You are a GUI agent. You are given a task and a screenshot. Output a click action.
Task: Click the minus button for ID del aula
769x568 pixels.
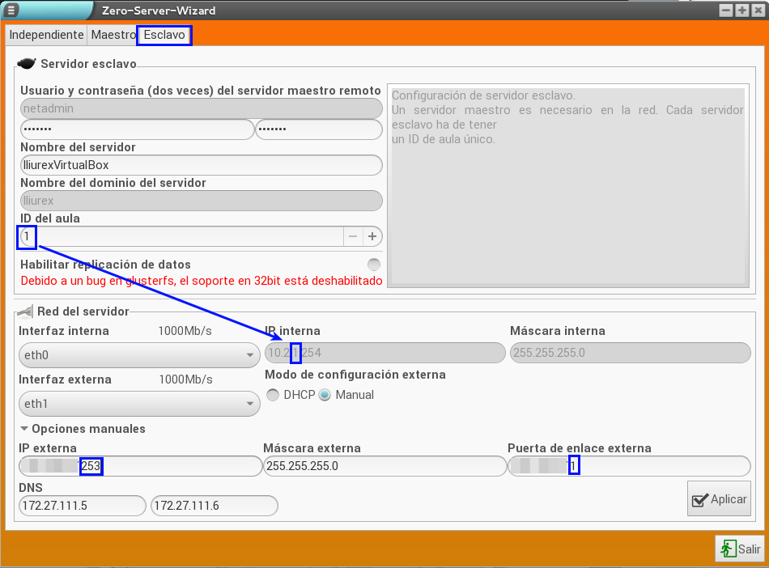(353, 236)
